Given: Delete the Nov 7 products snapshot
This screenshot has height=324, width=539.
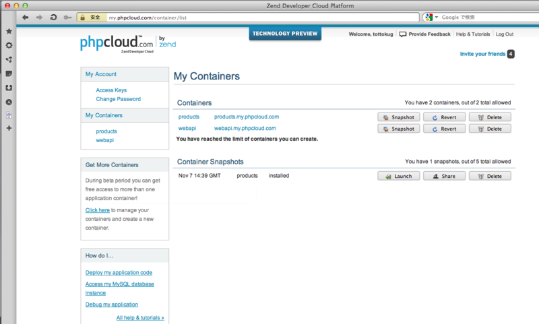Looking at the screenshot, I should (x=490, y=176).
